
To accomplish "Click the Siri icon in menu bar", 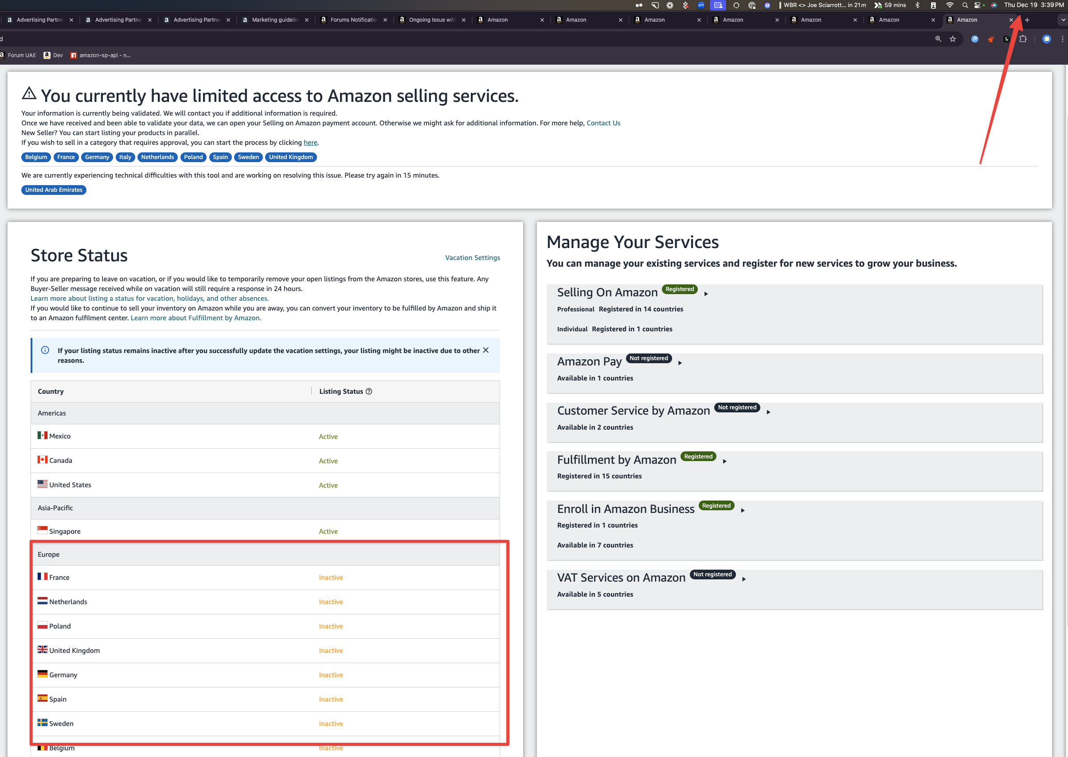I will tap(994, 5).
